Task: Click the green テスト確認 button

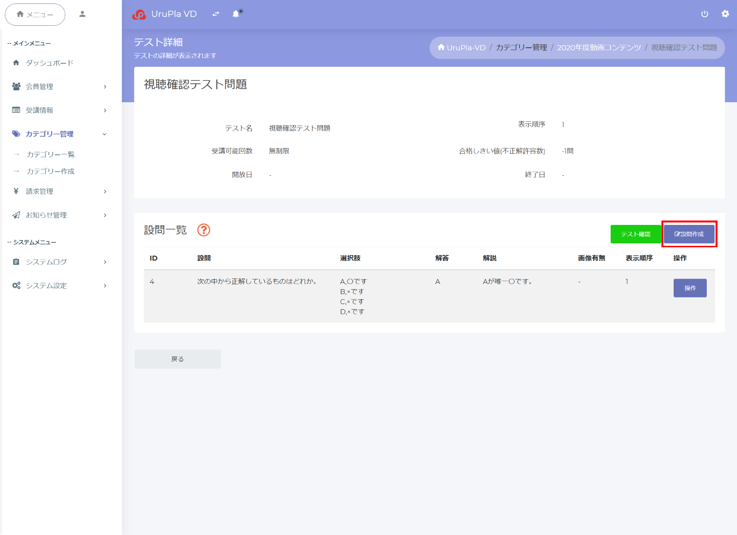Action: click(636, 234)
